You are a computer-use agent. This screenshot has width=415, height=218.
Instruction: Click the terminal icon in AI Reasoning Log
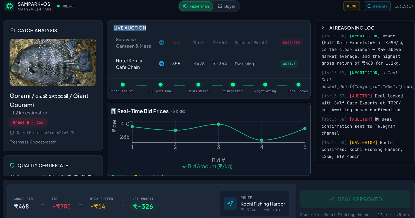[324, 28]
